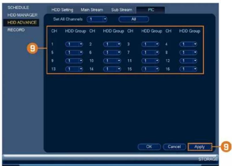The height and width of the screenshot is (166, 232).
Task: Open HDD Group dropdown for channel 9
Action: pyautogui.click(x=74, y=61)
